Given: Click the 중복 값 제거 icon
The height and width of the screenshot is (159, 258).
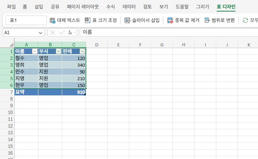Looking at the screenshot, I should tap(170, 20).
